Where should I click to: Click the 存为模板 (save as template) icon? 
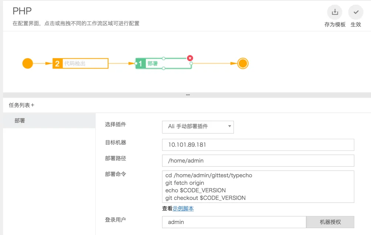click(335, 12)
